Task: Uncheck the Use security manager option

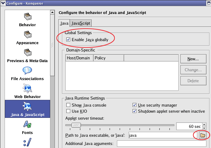Action: click(135, 105)
